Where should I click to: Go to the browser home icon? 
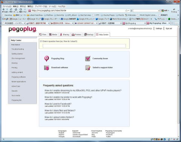click(x=16, y=9)
